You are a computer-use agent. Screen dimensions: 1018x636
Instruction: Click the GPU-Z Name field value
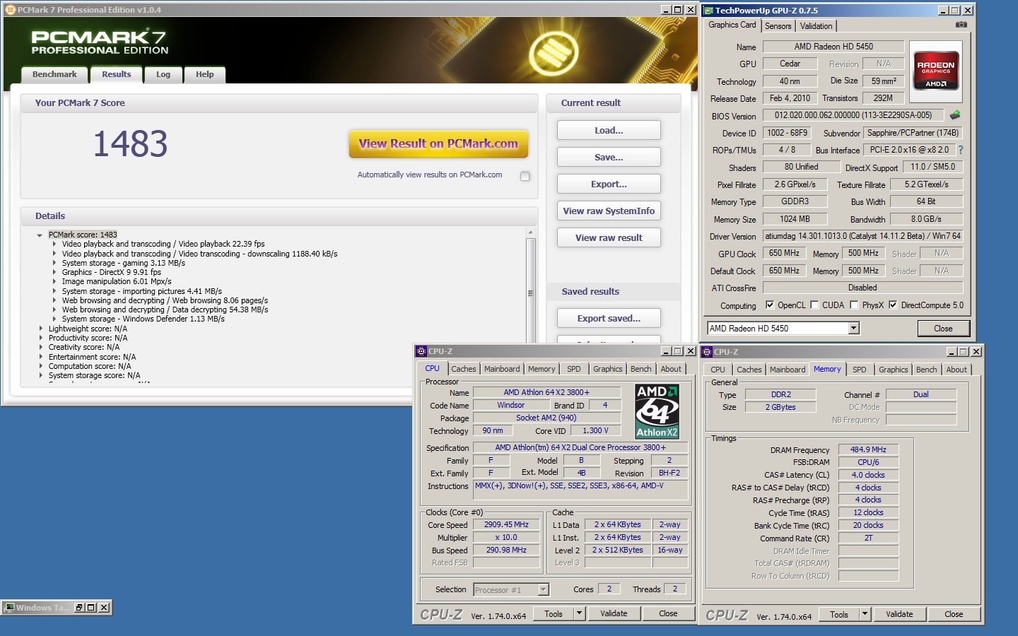pos(833,47)
